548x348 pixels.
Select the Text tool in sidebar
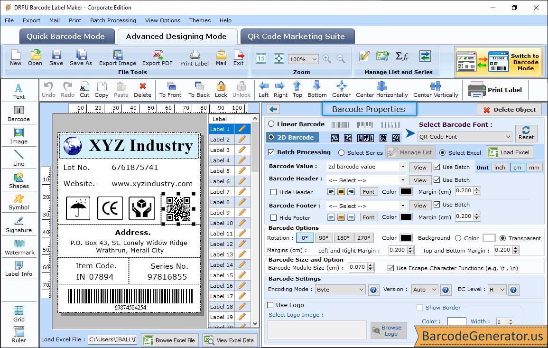coord(19,92)
